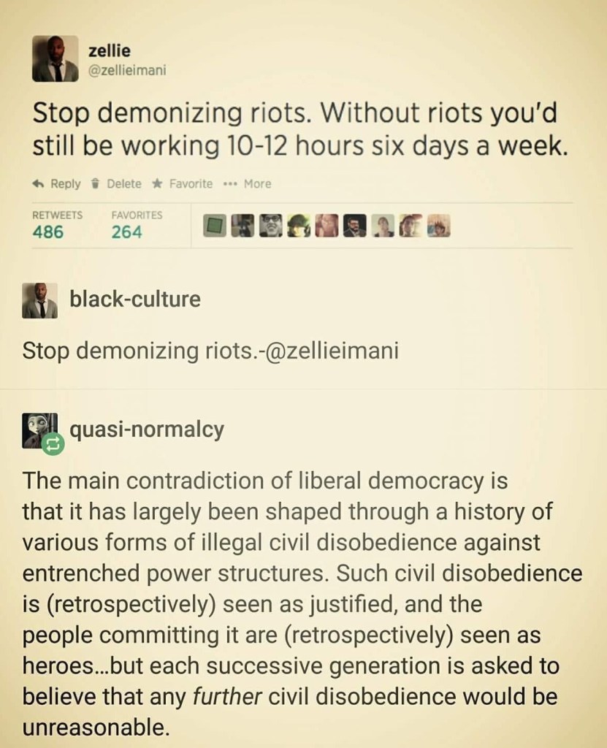Open the black-culture blog name
This screenshot has height=748, width=607.
click(x=134, y=299)
